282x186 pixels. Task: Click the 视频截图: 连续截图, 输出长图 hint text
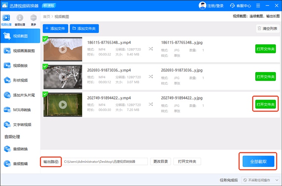point(256,16)
